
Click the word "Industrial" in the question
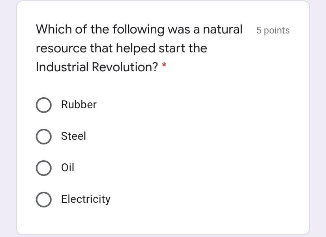click(x=62, y=67)
